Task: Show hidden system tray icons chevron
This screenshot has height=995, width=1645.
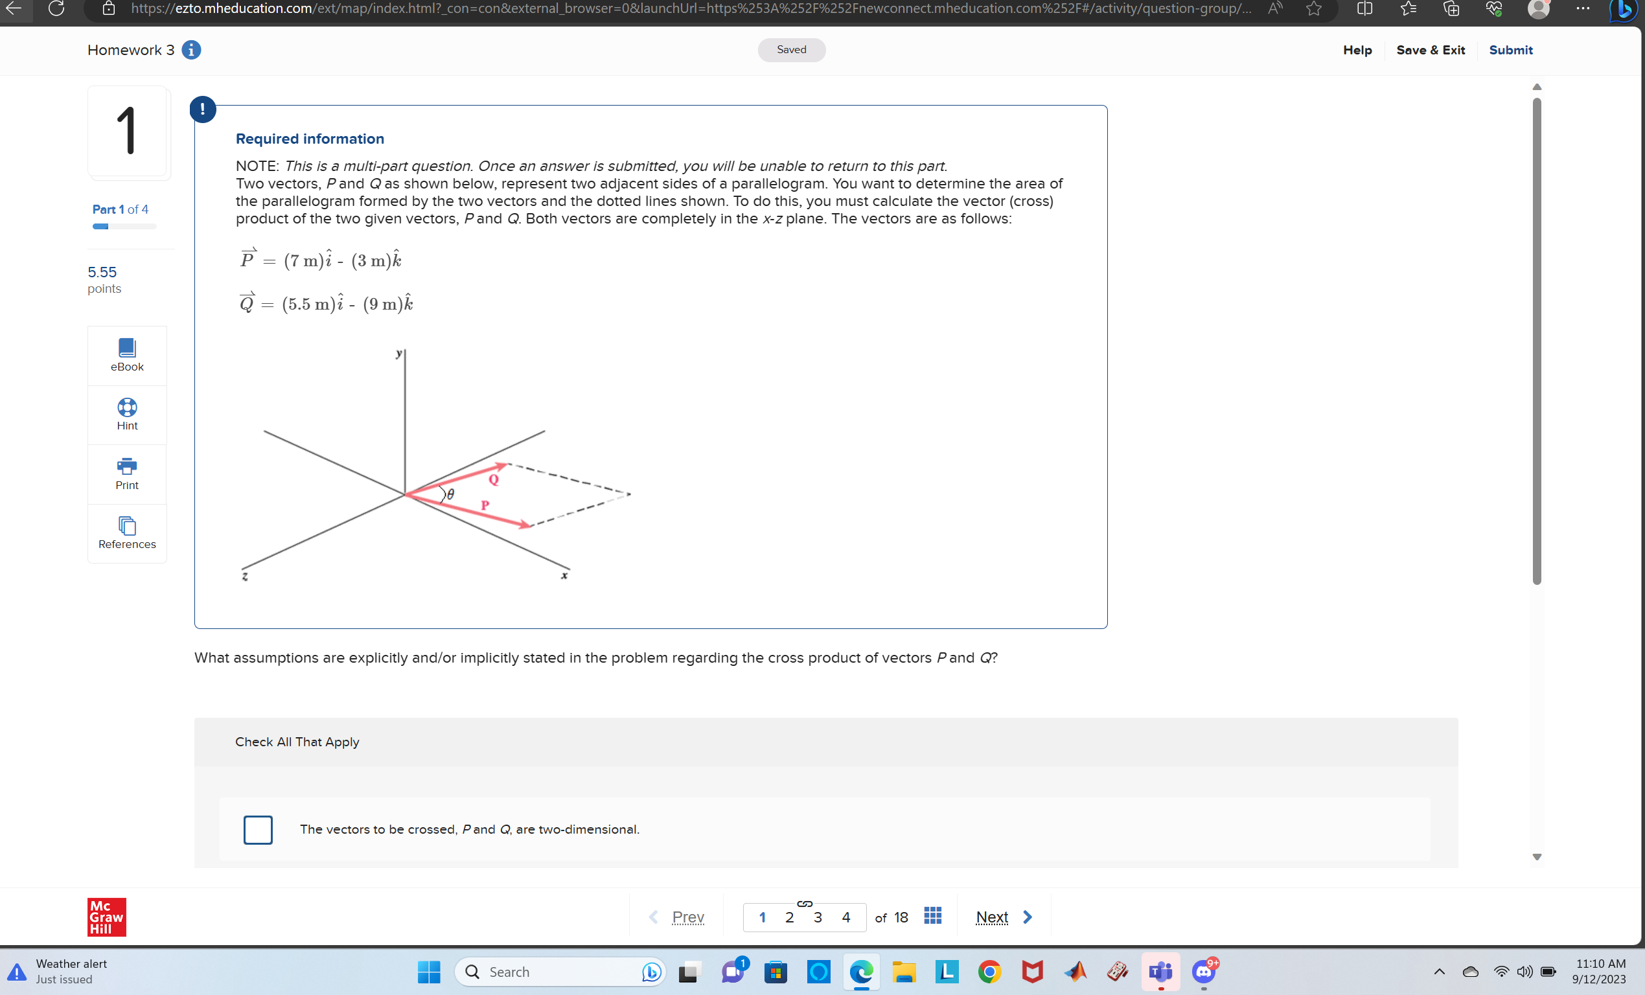Action: tap(1440, 972)
